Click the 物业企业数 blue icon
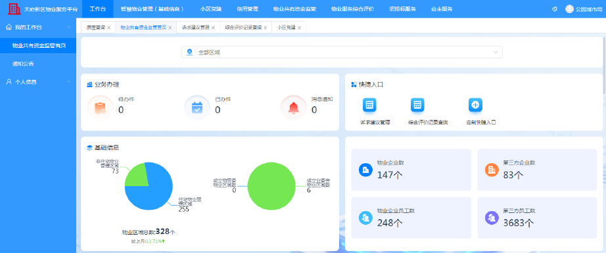The width and height of the screenshot is (606, 253). click(x=365, y=170)
